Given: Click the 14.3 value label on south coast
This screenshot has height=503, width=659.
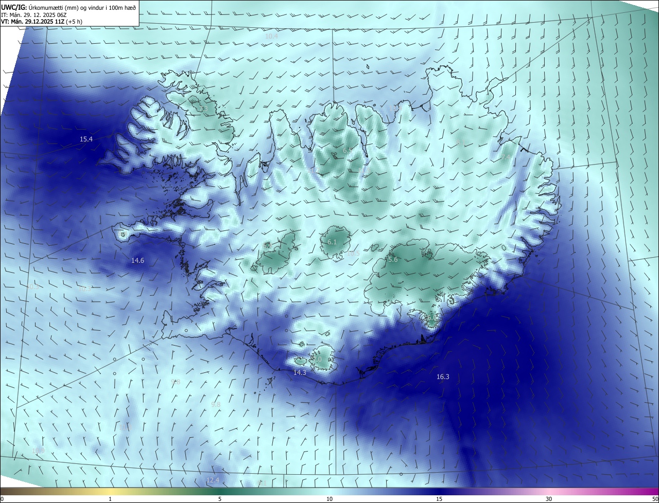Looking at the screenshot, I should click(300, 372).
